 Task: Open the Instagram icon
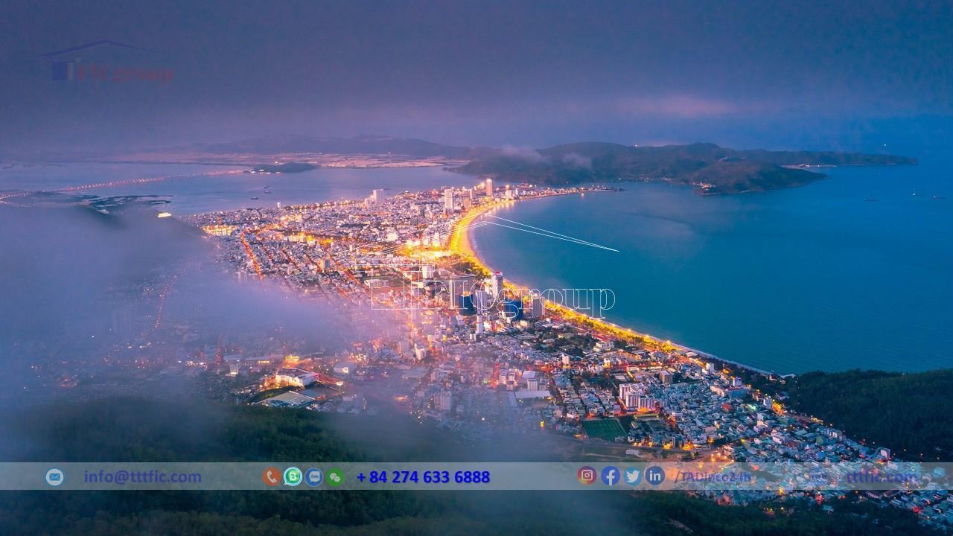[x=587, y=476]
